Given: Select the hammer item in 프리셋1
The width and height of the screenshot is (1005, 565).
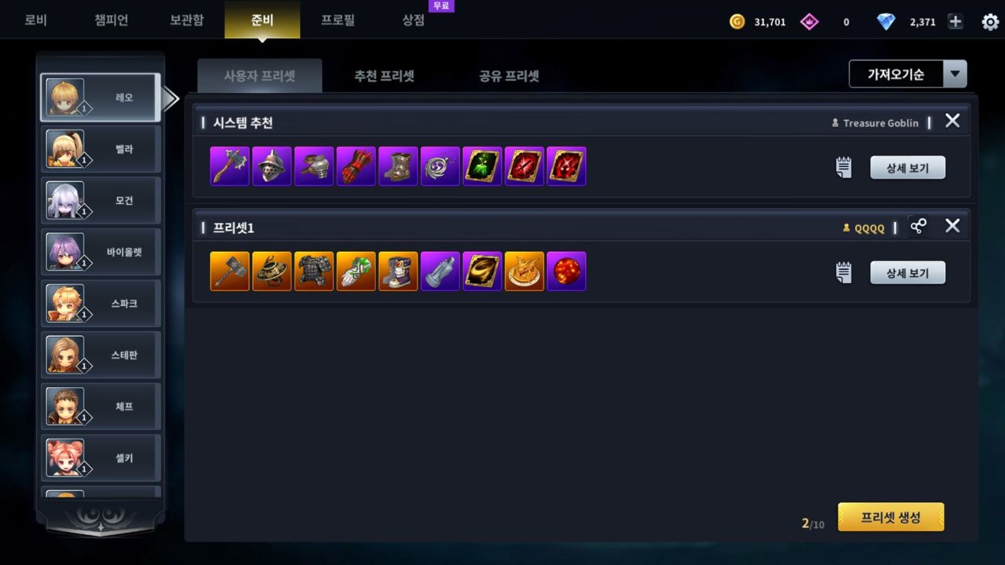Looking at the screenshot, I should (x=230, y=271).
